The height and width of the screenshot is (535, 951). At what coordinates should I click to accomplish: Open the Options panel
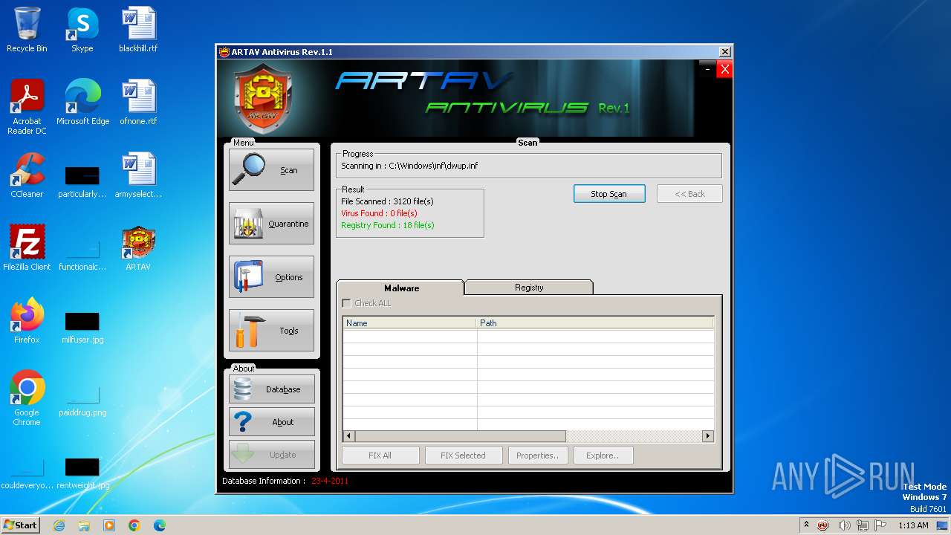click(x=271, y=277)
